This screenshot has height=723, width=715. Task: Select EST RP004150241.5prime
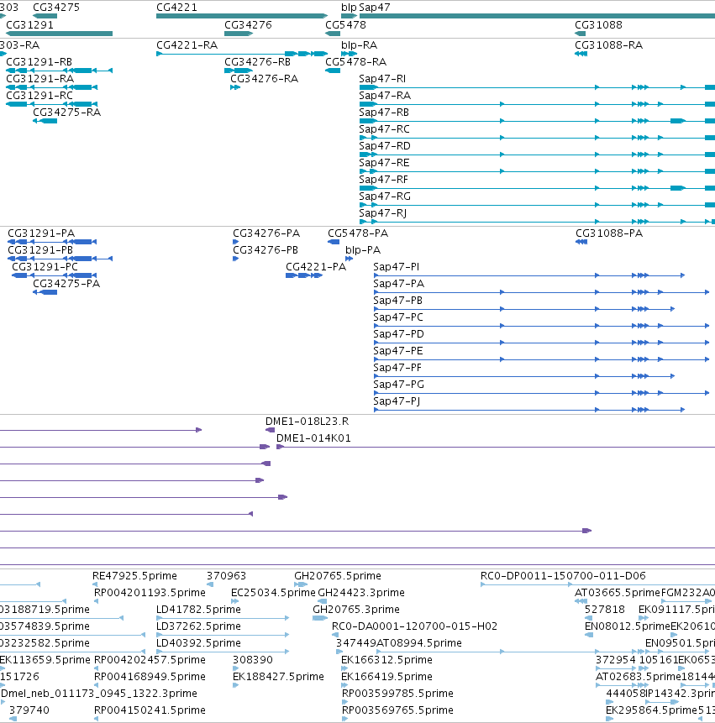coord(150,710)
